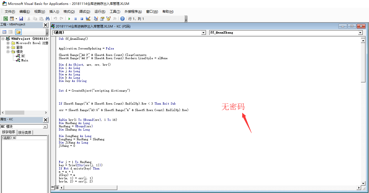This screenshot has width=369, height=193.
Task: Expand the Microsoft Excel 对象 folder
Action: pos(8,43)
